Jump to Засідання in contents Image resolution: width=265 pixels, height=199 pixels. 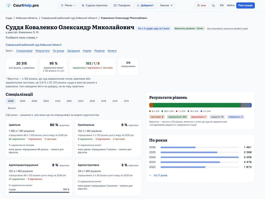click(x=73, y=51)
